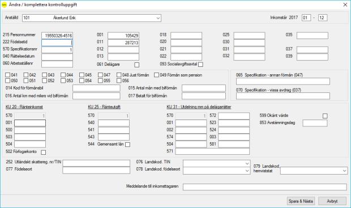Enable checkbox 056
This screenshot has width=351, height=208.
(119, 80)
